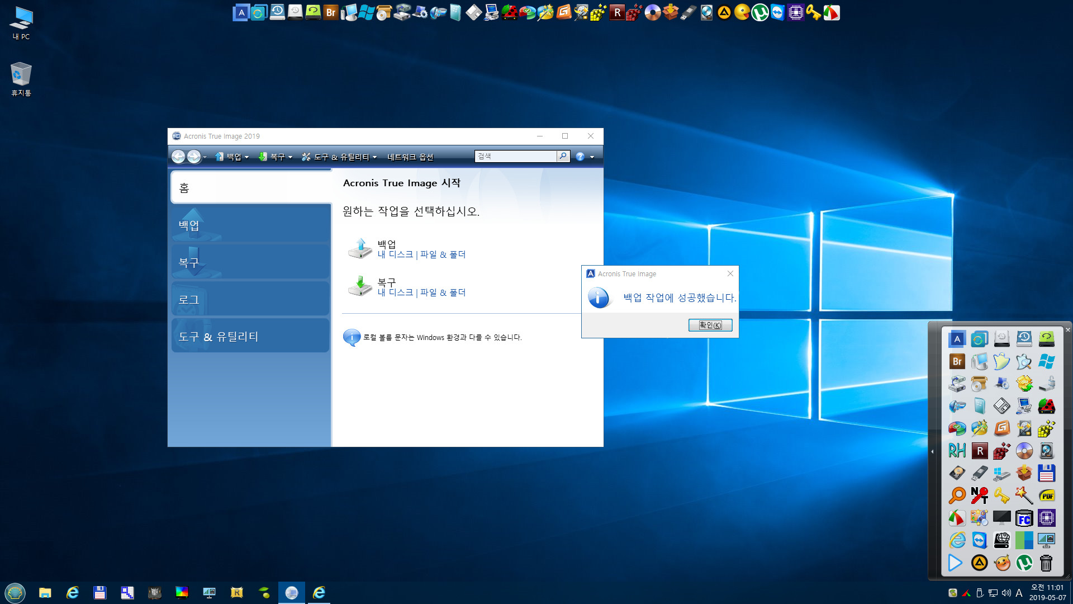Click 파일 & 폴더 link under 복구

click(443, 292)
